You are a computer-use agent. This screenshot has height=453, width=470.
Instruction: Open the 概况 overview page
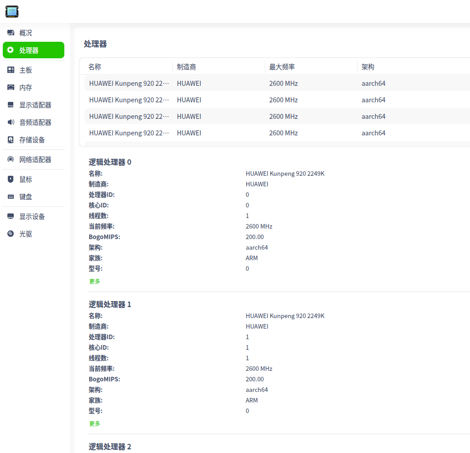click(x=33, y=33)
